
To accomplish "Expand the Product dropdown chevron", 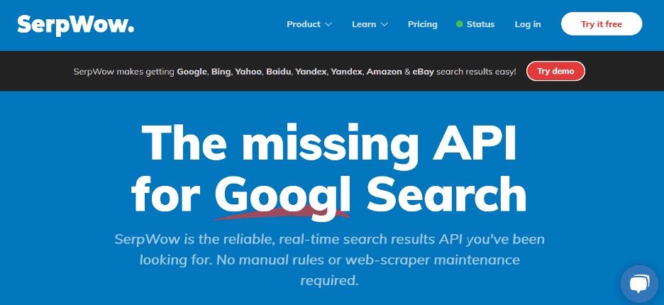I will [x=328, y=25].
